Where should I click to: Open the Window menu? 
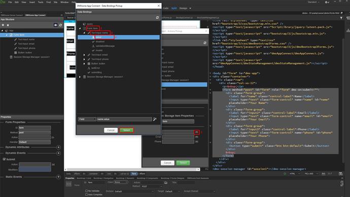pos(64,2)
